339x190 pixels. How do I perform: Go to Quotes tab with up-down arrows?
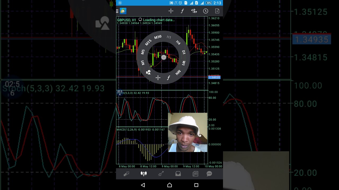126,174
